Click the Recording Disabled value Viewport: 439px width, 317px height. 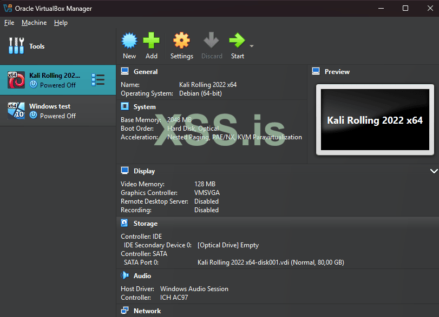(x=206, y=210)
